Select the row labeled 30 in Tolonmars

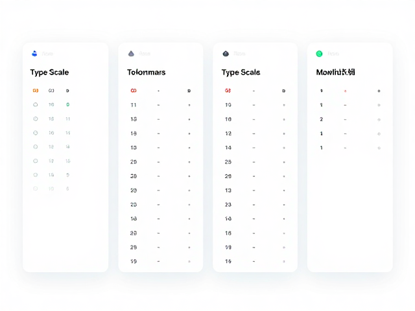[160, 176]
